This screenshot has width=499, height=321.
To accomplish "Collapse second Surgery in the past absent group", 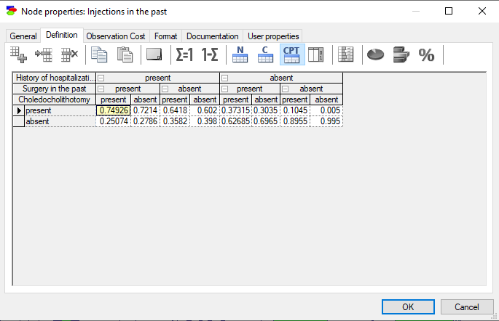I will point(285,89).
